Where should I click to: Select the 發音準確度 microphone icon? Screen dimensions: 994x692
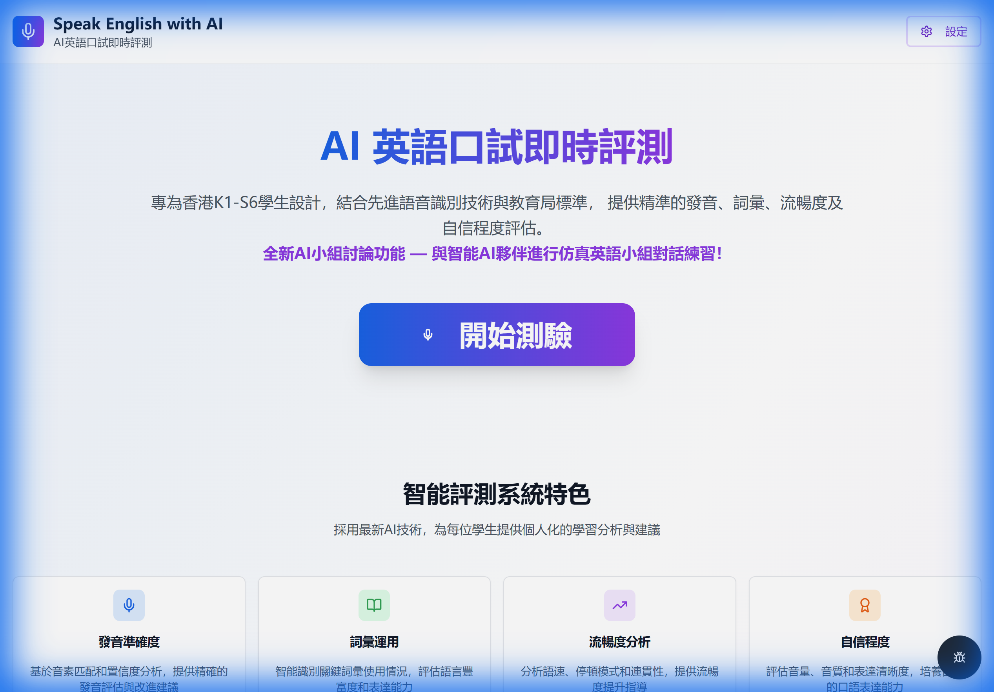[x=129, y=605]
